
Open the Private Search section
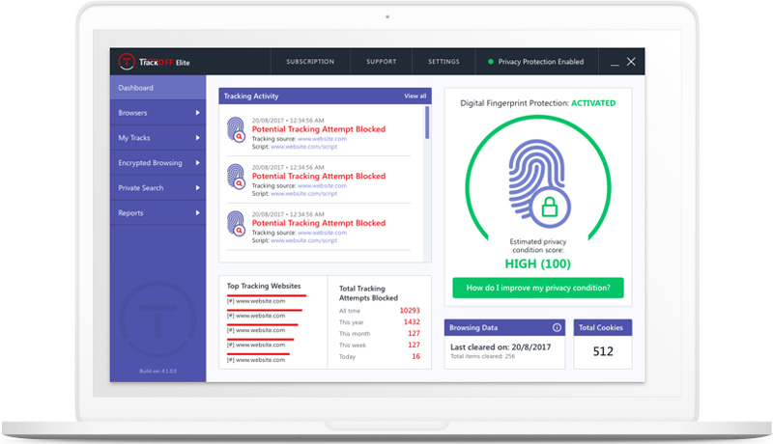[x=158, y=188]
